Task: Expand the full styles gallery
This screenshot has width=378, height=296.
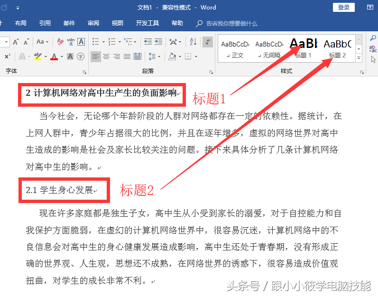Action: (359, 58)
